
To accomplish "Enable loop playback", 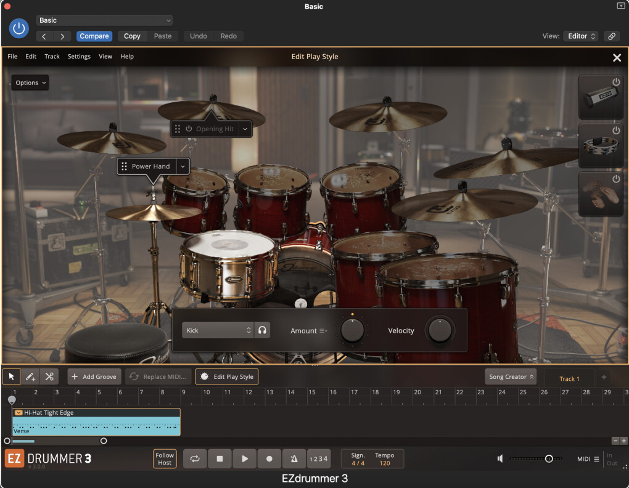I will (x=195, y=459).
